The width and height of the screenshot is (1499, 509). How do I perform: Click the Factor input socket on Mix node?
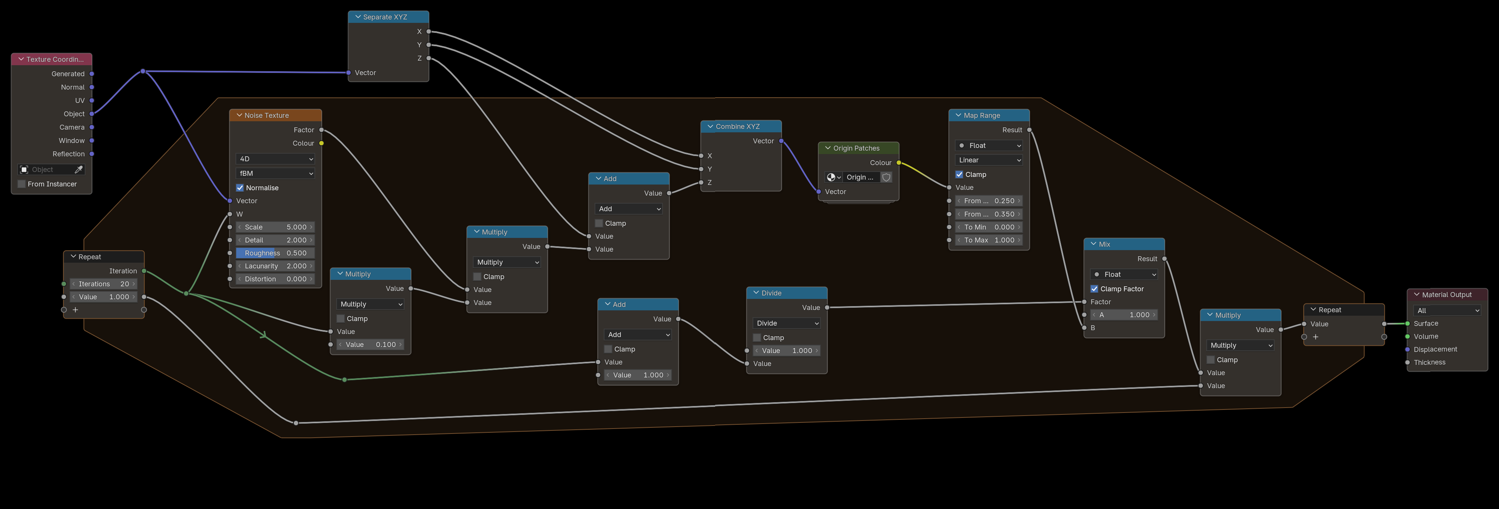click(x=1085, y=302)
